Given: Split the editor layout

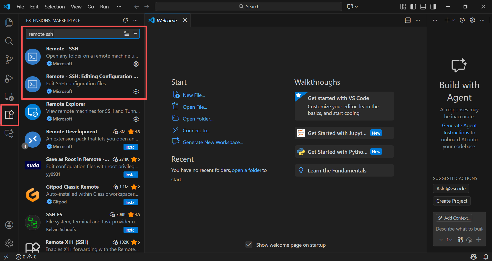Looking at the screenshot, I should coord(408,20).
